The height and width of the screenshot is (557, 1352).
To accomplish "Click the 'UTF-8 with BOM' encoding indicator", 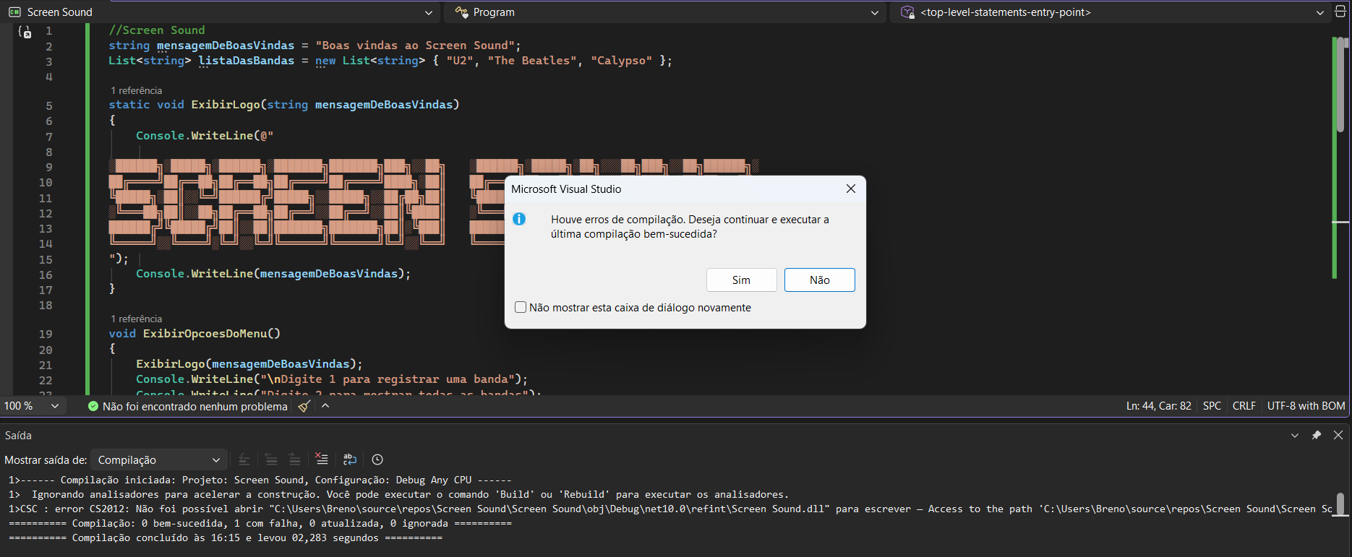I will click(1306, 406).
